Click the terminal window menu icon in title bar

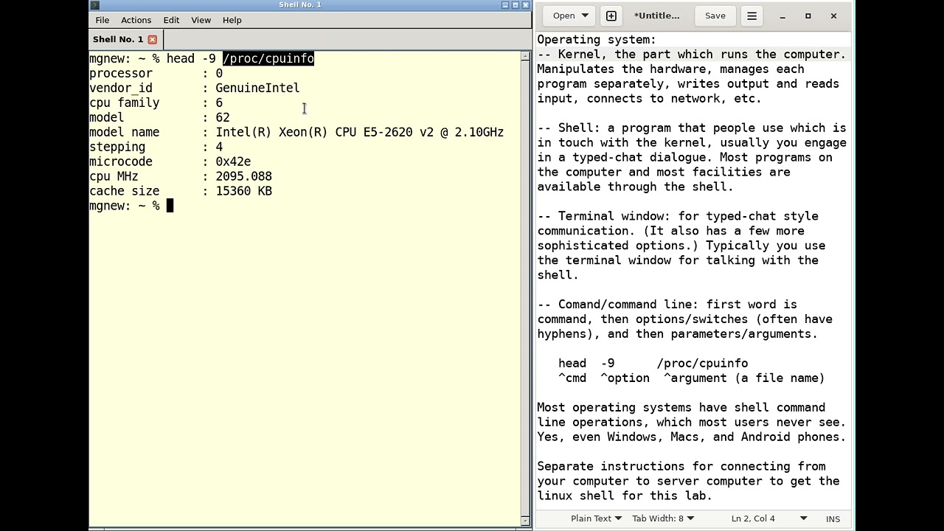tap(94, 5)
